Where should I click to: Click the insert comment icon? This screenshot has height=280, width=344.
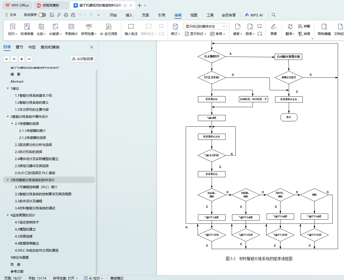[x=131, y=27]
